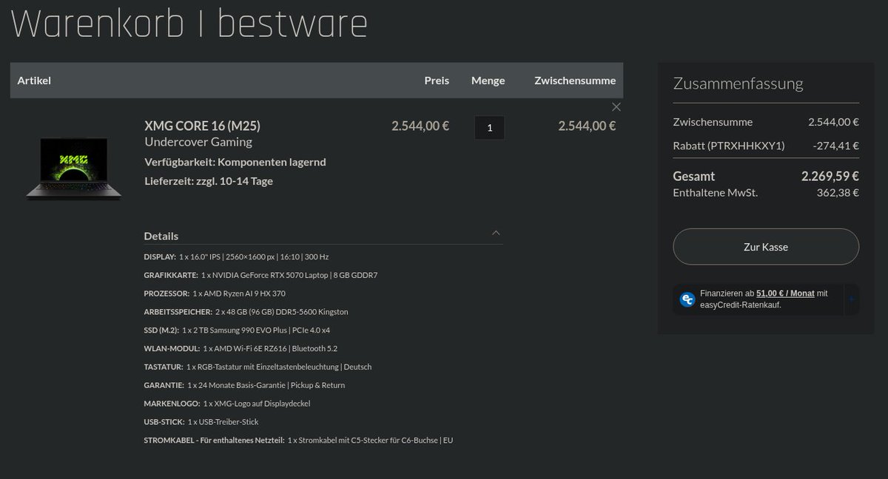This screenshot has height=479, width=888.
Task: Click Warenkorb | bestware page title
Action: 189,23
